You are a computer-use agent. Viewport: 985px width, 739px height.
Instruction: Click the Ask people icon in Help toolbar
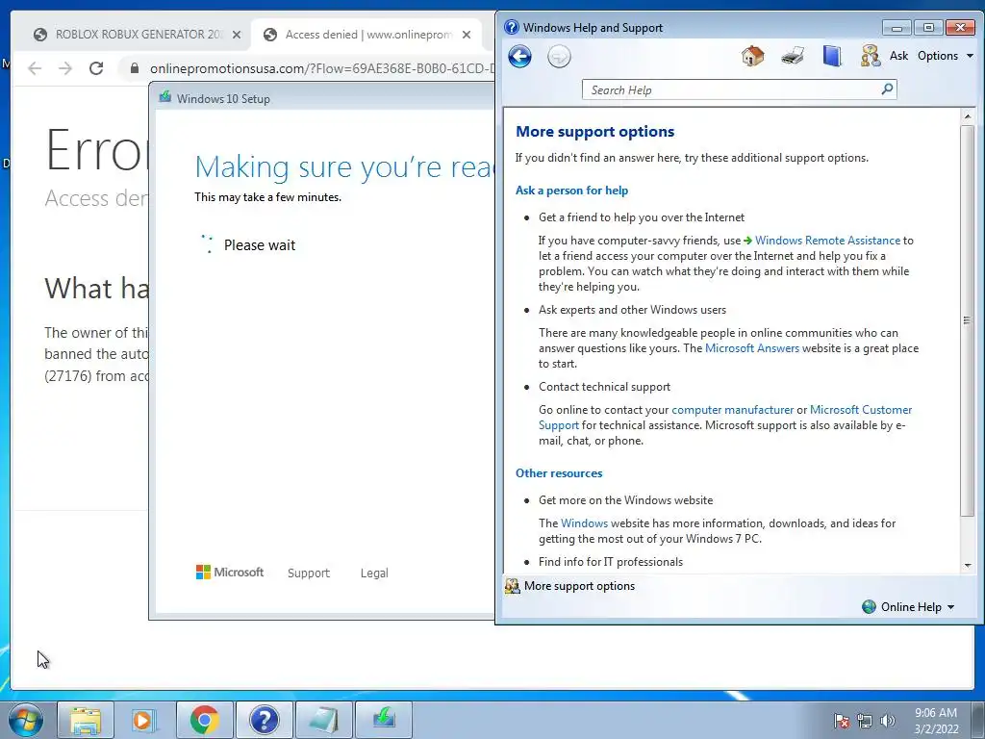[870, 56]
